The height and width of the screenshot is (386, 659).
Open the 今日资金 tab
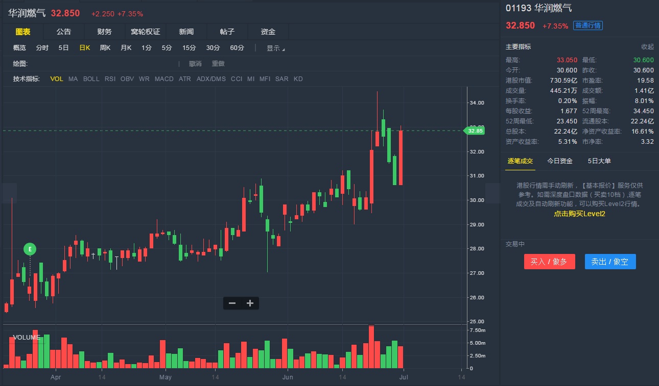coord(560,161)
